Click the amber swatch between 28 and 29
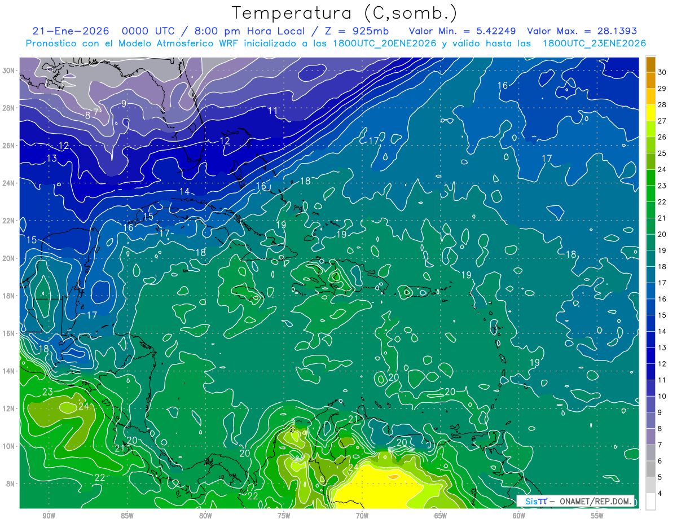 [x=650, y=96]
